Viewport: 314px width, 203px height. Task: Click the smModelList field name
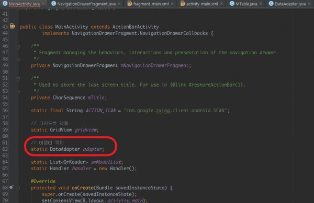pos(106,162)
